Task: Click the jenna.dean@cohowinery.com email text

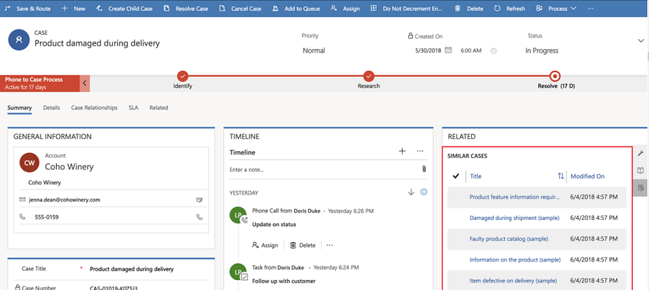Action: click(x=65, y=200)
